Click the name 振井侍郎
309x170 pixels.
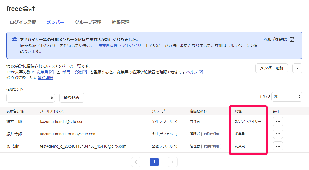(14, 134)
